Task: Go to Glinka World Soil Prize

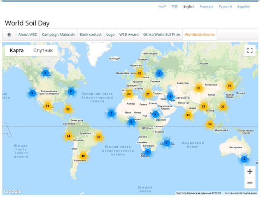Action: tap(161, 35)
